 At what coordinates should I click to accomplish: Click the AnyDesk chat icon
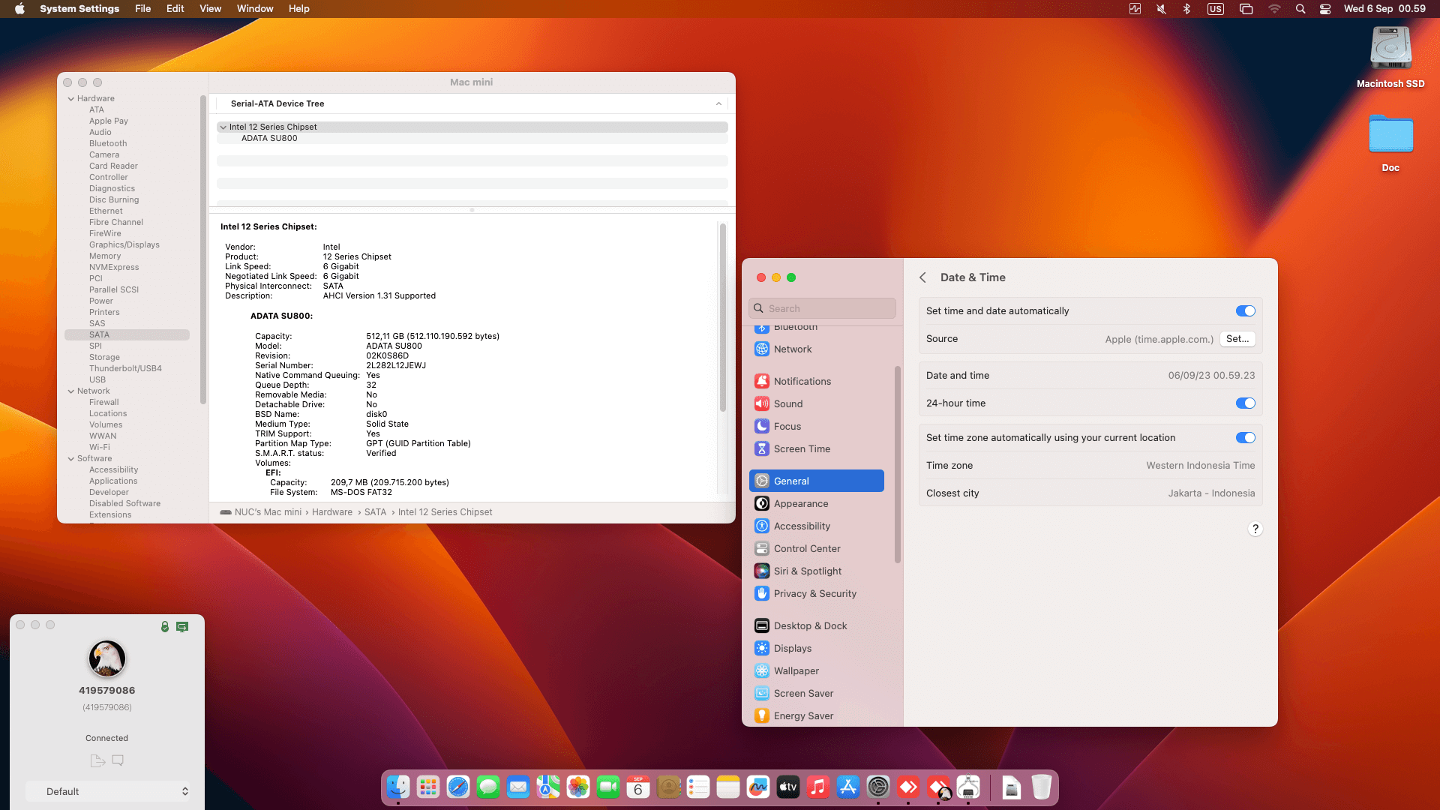point(118,760)
